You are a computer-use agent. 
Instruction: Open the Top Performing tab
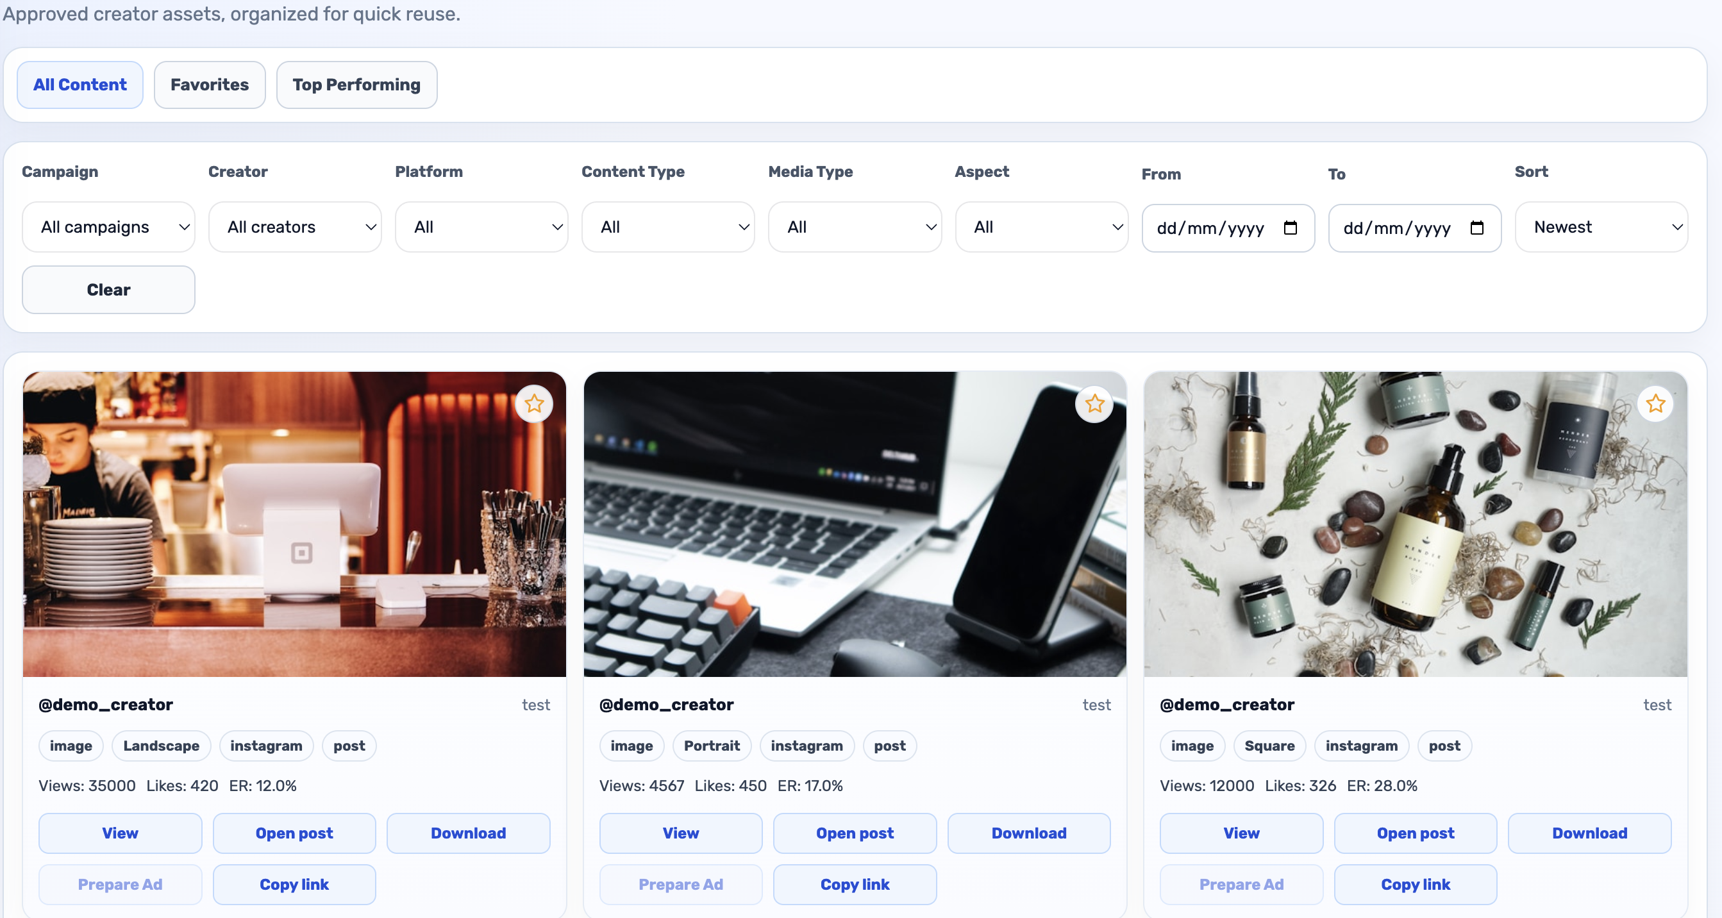[356, 84]
